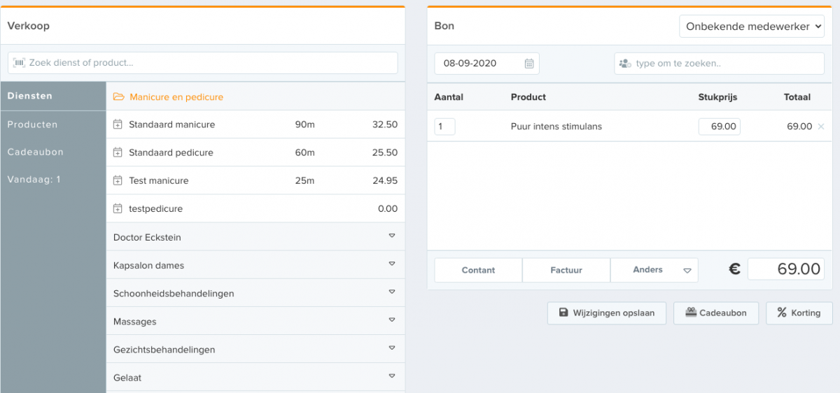
Task: Open the calendar icon beside date 08-09-2020
Action: tap(529, 64)
